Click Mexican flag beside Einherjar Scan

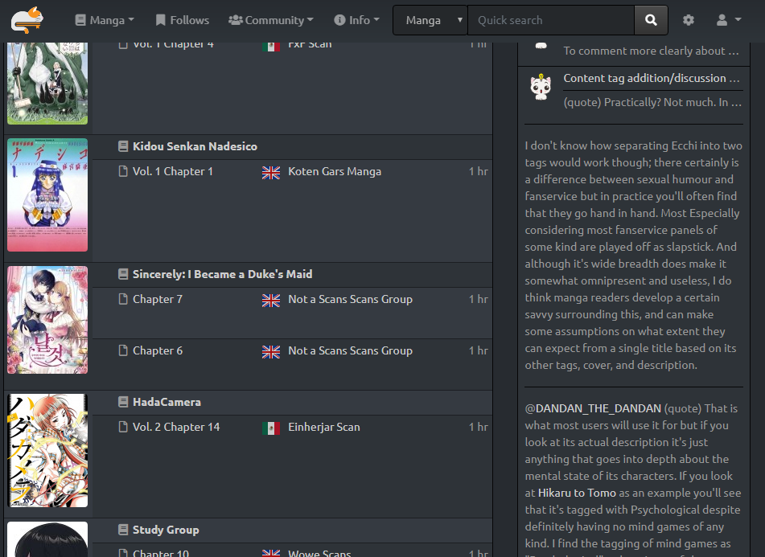271,428
